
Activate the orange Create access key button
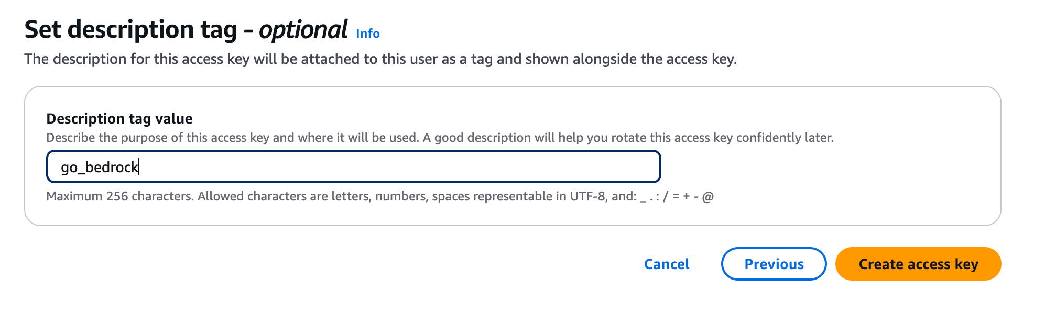tap(918, 264)
